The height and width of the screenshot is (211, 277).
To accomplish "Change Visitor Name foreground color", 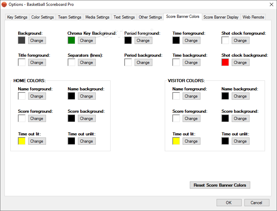I will pyautogui.click(x=191, y=96).
